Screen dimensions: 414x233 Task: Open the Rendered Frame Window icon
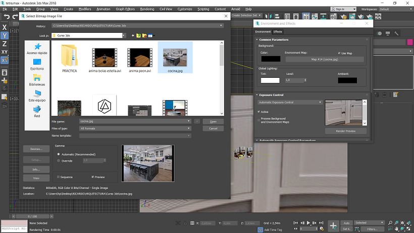point(352,16)
